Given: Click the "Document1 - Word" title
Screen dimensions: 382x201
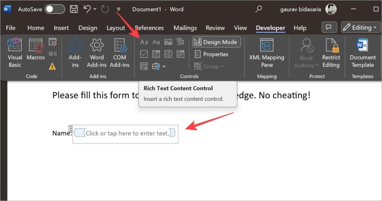Looking at the screenshot, I should click(158, 9).
